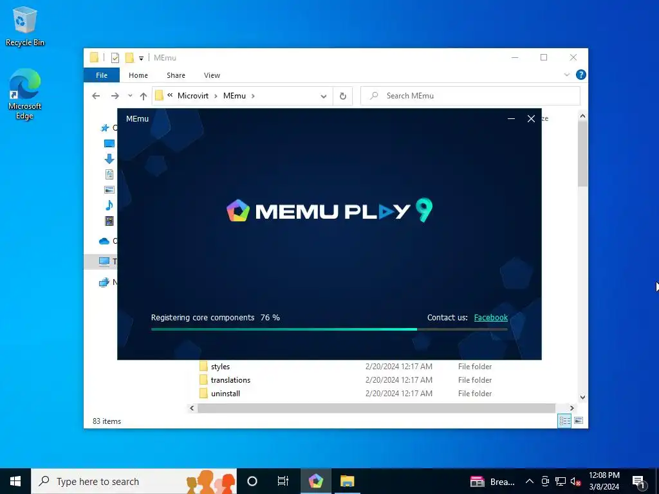Launch Microsoft Edge from desktop shortcut
Viewport: 659px width, 494px height.
25,94
